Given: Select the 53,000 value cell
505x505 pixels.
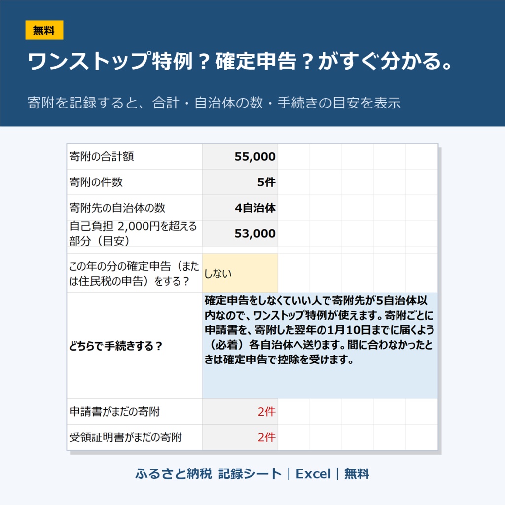Looking at the screenshot, I should click(240, 233).
